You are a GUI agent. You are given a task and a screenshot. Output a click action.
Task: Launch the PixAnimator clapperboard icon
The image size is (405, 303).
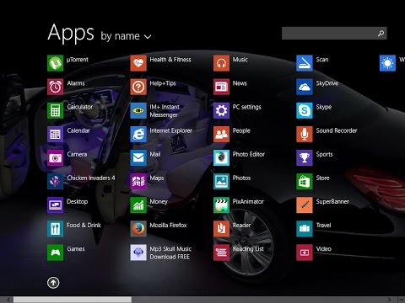pyautogui.click(x=221, y=205)
